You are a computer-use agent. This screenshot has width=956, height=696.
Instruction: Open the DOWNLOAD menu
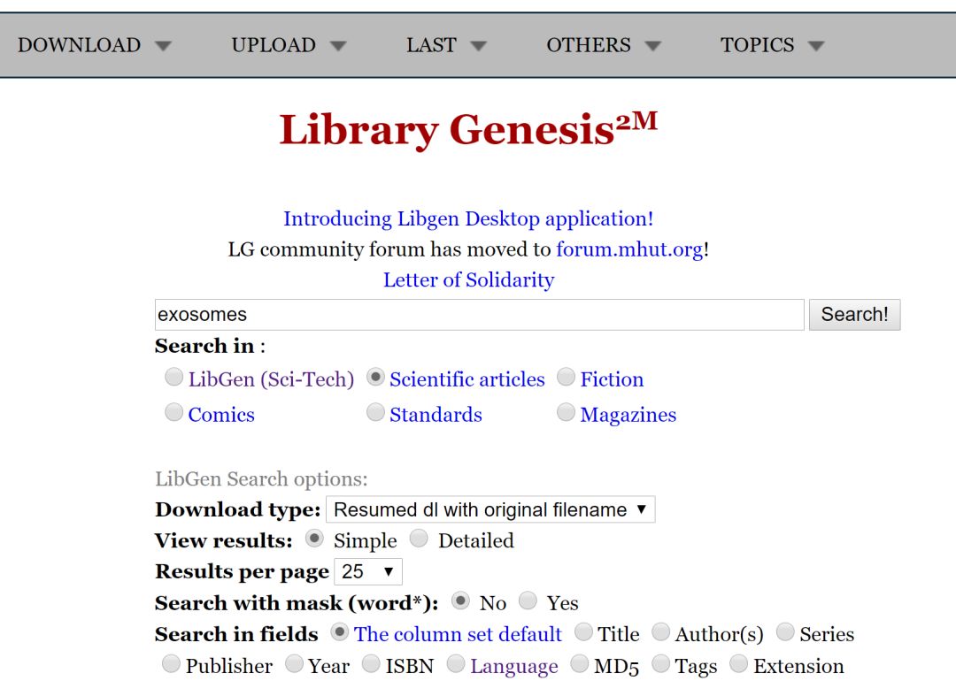(95, 45)
